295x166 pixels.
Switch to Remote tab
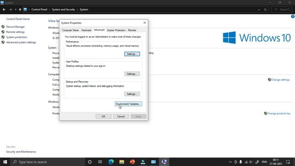132,30
